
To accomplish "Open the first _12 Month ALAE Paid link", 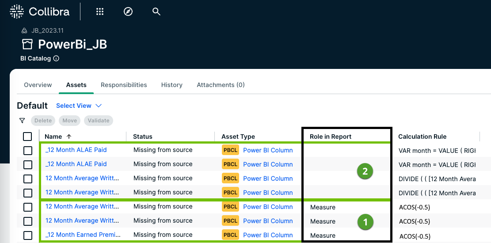I will (x=76, y=150).
